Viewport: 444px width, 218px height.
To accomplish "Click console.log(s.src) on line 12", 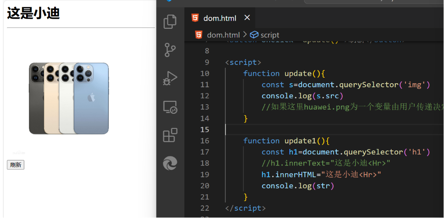I will (x=302, y=96).
